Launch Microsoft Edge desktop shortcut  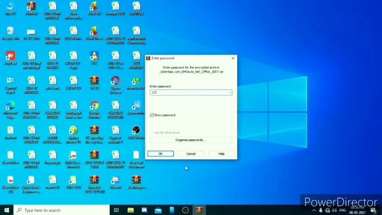point(11,110)
